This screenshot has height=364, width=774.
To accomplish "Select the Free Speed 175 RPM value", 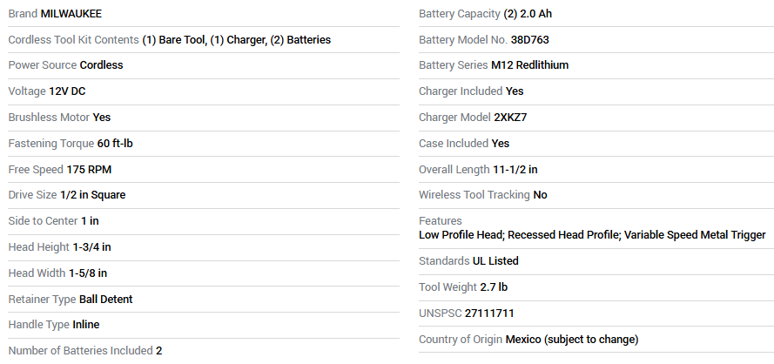I will [89, 170].
